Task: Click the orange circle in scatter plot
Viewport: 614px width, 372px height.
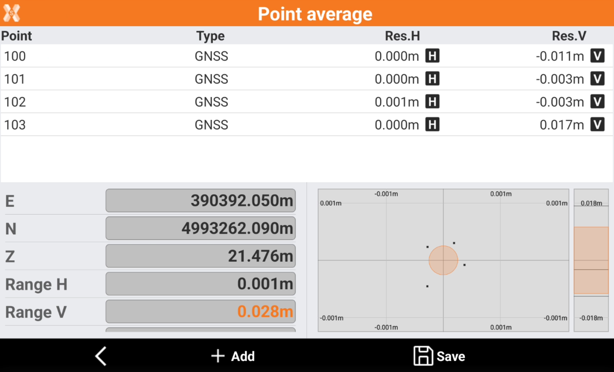Action: tap(443, 260)
